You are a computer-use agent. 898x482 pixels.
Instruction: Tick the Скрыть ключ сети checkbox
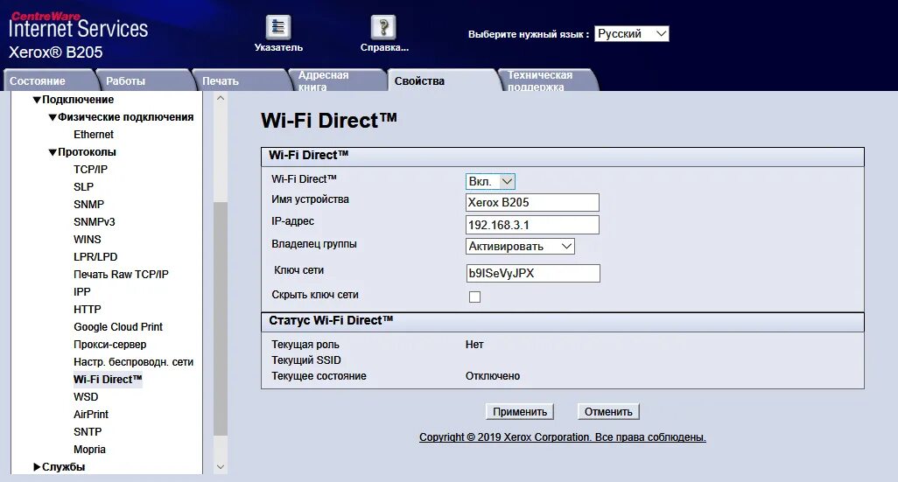pyautogui.click(x=474, y=297)
